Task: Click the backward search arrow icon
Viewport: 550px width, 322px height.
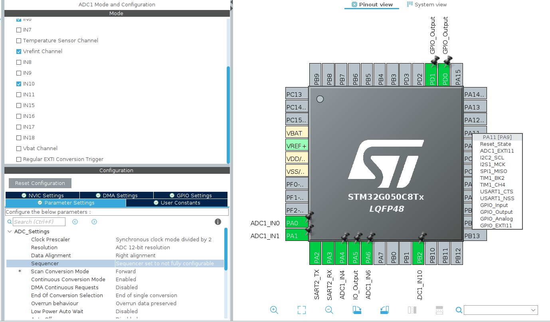Action: pyautogui.click(x=75, y=222)
